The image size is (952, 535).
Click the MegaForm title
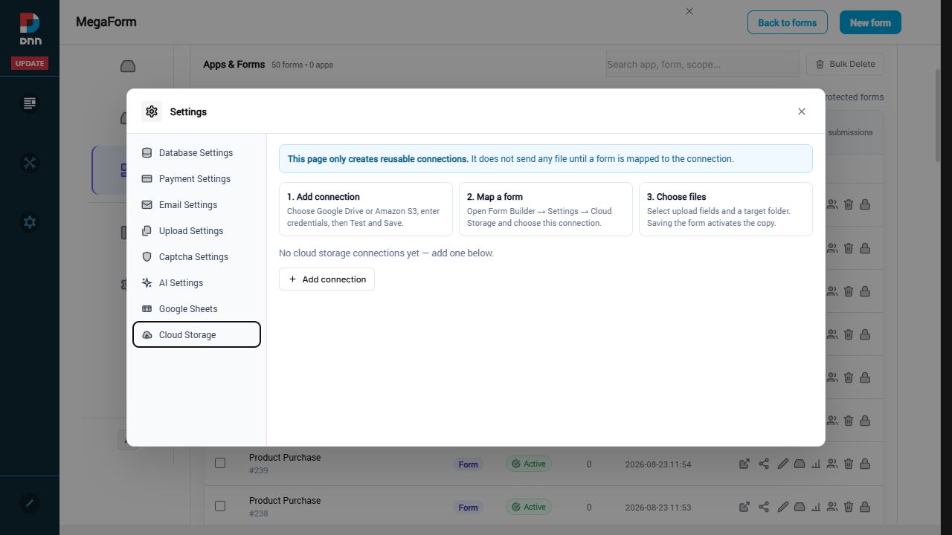[106, 22]
